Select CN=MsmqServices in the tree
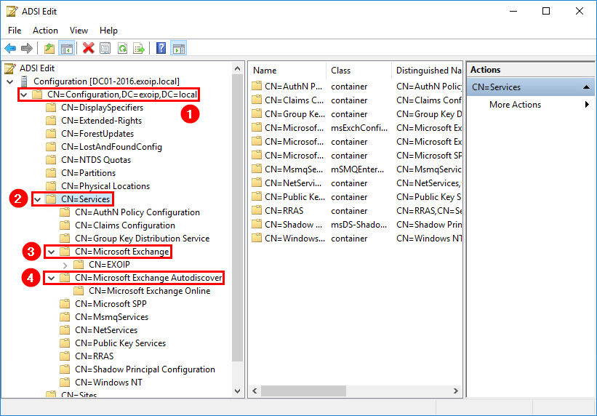This screenshot has width=597, height=416. pos(111,317)
